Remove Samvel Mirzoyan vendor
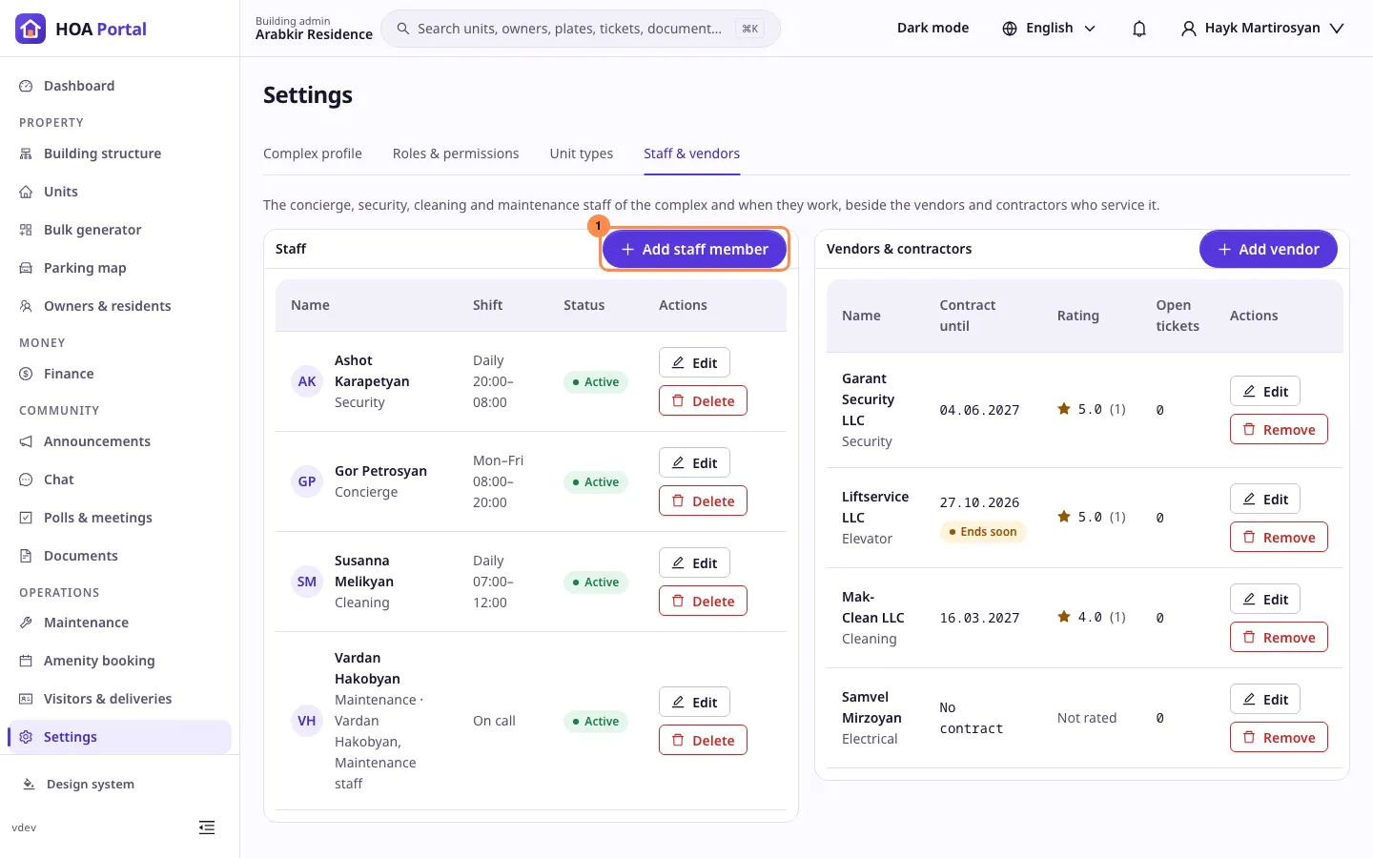Viewport: 1373px width, 858px height. 1279,737
